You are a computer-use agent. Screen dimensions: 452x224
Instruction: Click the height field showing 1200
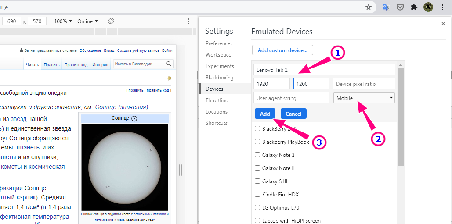(x=311, y=84)
